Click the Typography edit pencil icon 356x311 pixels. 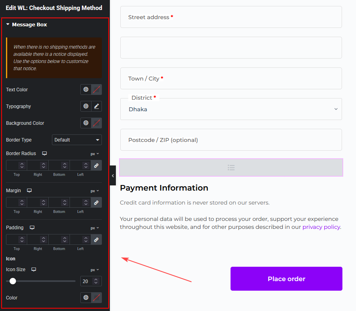(x=97, y=106)
